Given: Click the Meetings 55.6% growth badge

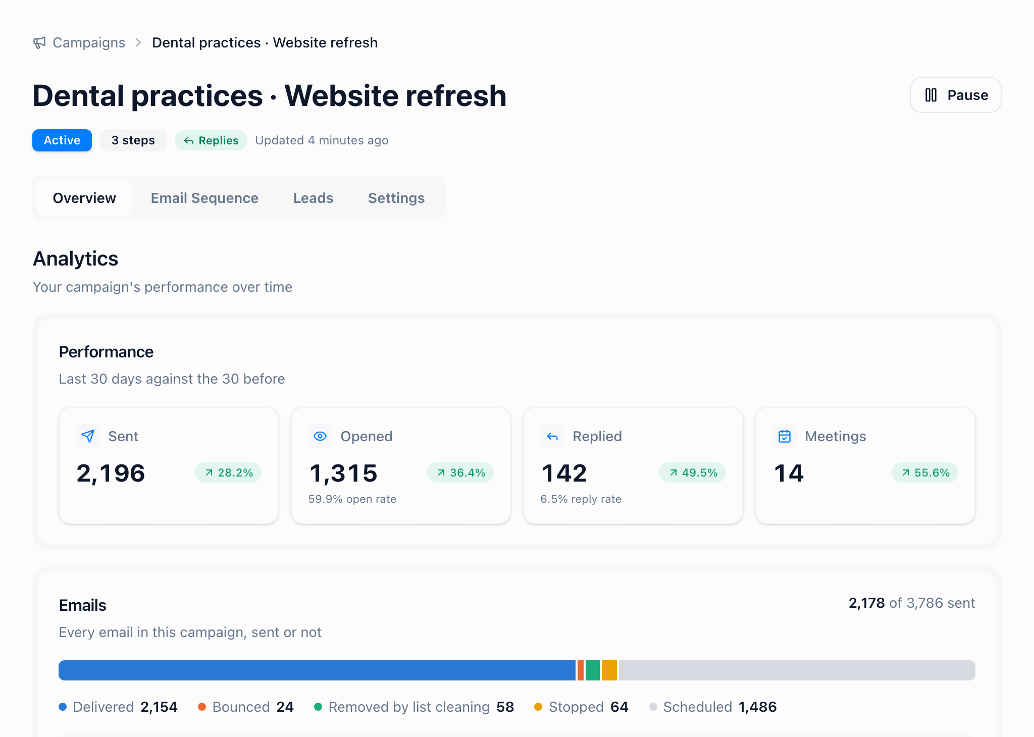Looking at the screenshot, I should point(925,472).
